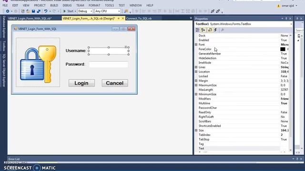
Task: Open the document tabs overflow list
Action: (x=191, y=18)
